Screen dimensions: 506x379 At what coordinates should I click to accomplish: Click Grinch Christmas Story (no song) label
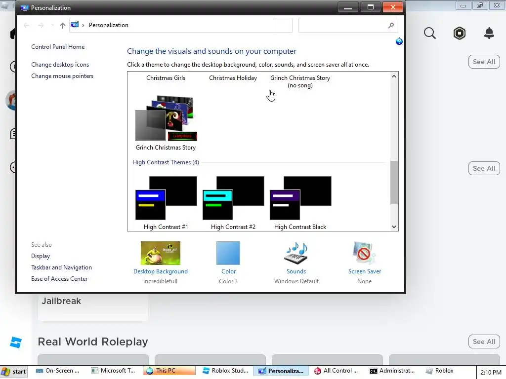(300, 81)
